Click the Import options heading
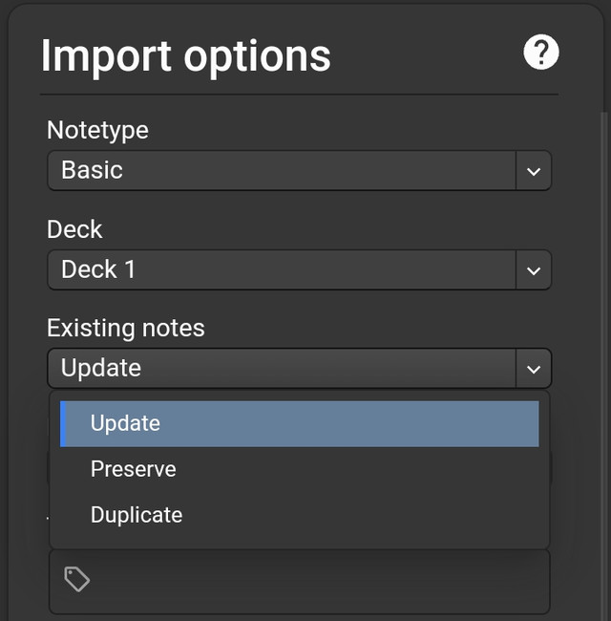This screenshot has width=611, height=621. (x=185, y=56)
